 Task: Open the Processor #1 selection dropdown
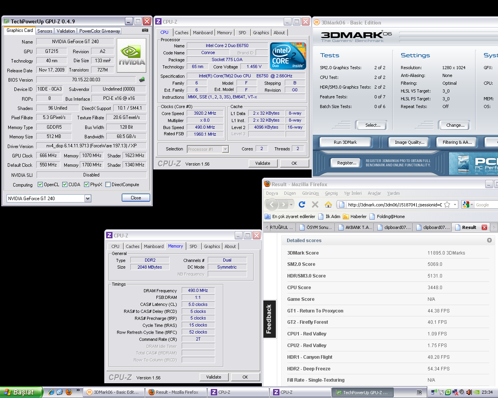(x=225, y=149)
